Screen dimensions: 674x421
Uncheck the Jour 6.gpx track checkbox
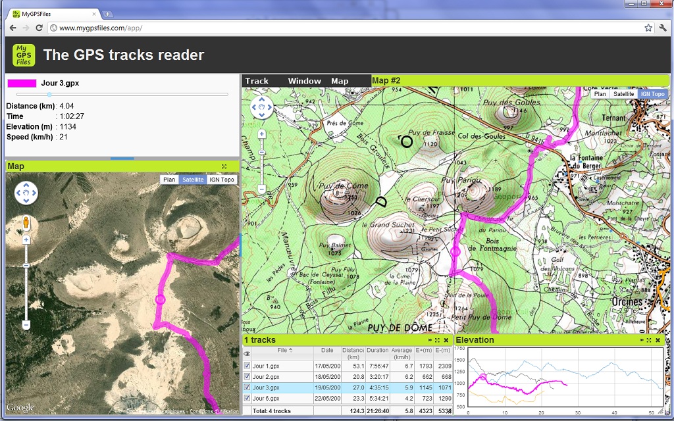pos(247,398)
